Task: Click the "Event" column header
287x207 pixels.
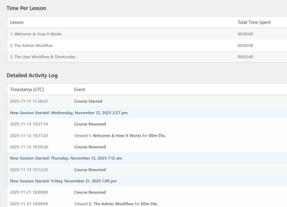Action: pyautogui.click(x=80, y=90)
